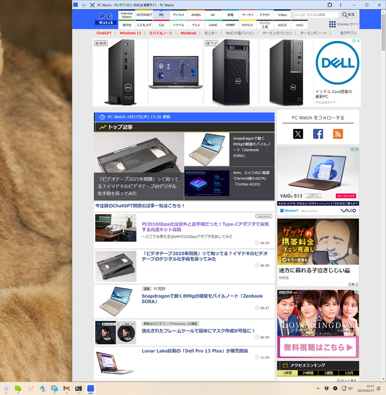Click the 無料視聴はこちら ad button
The height and width of the screenshot is (395, 386).
(x=318, y=348)
